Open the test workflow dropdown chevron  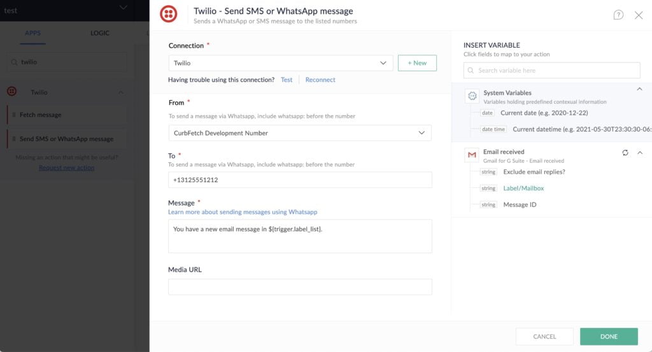pyautogui.click(x=123, y=8)
